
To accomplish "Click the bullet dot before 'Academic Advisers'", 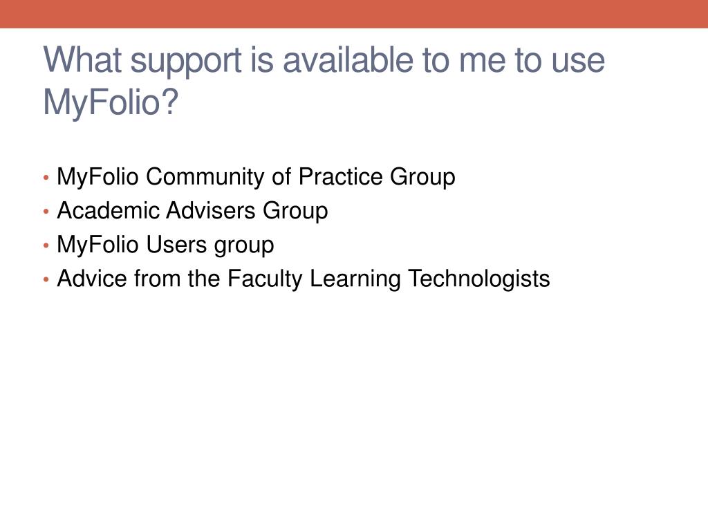I will click(46, 212).
